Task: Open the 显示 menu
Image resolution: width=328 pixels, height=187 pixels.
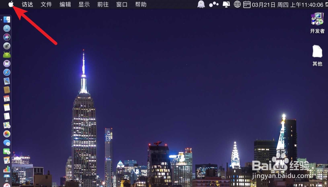Action: pyautogui.click(x=84, y=4)
